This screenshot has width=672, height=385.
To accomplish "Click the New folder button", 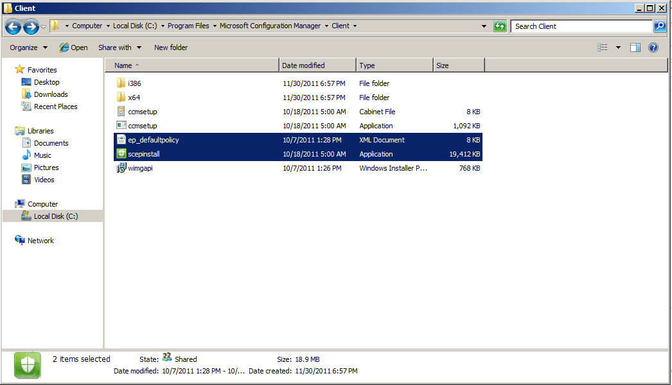I will [171, 47].
